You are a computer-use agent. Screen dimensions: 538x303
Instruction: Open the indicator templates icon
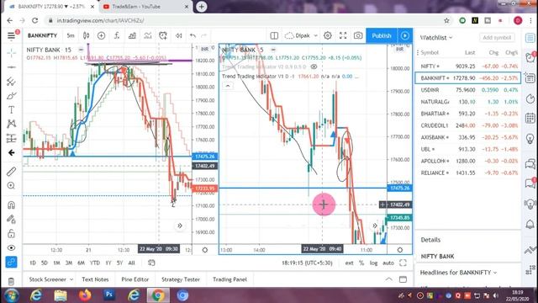(148, 35)
